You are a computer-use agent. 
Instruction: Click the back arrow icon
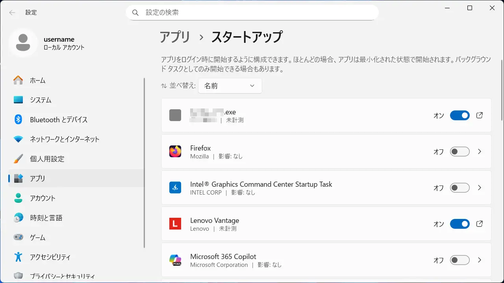(12, 13)
